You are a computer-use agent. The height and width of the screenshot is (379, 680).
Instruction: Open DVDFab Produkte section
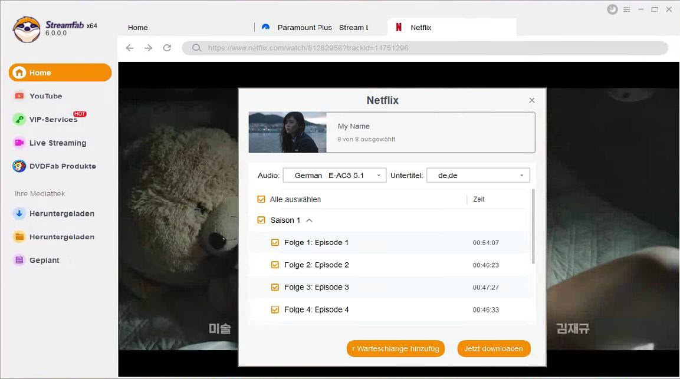click(x=63, y=166)
